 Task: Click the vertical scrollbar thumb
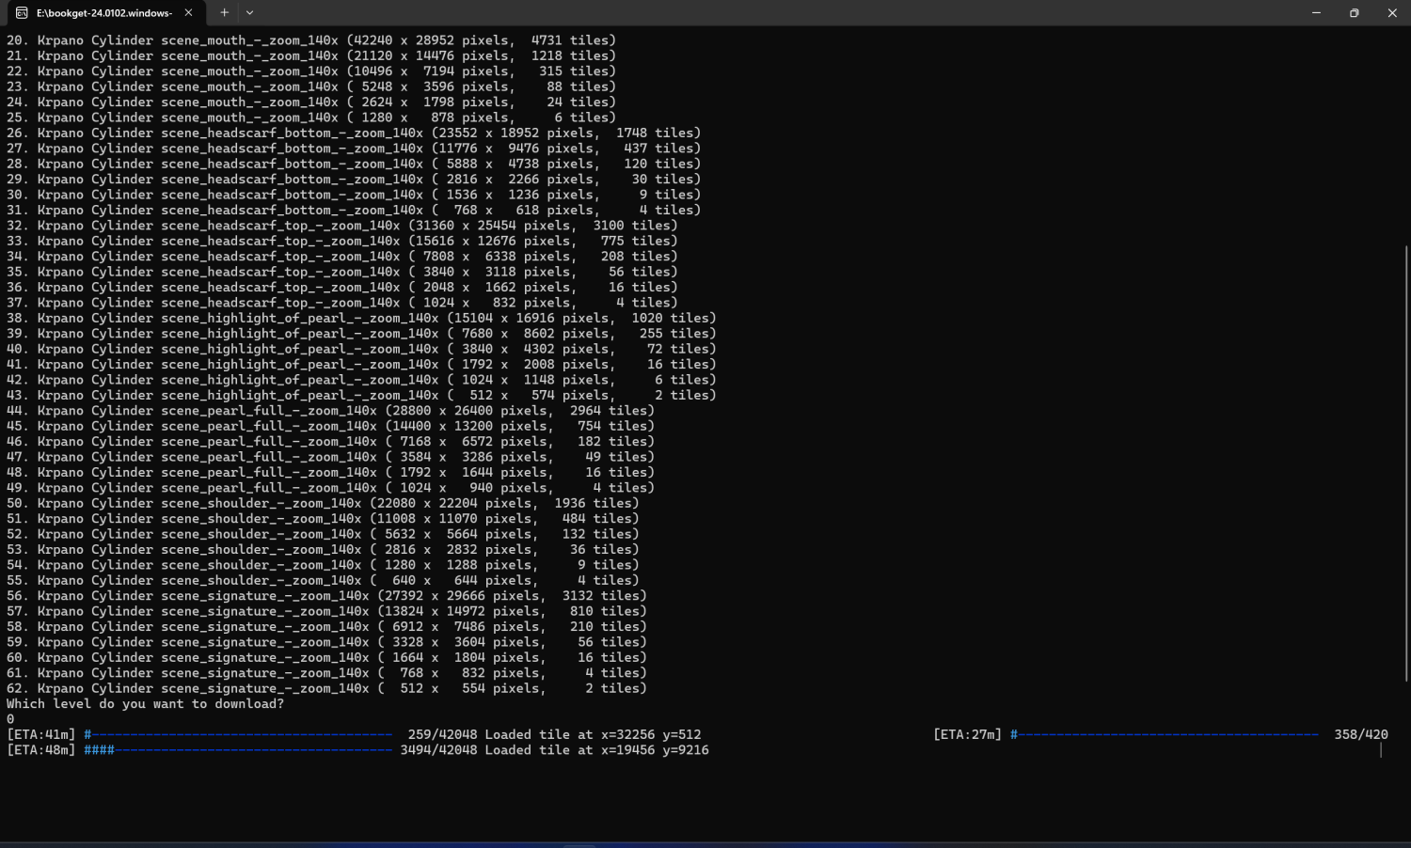[1406, 461]
